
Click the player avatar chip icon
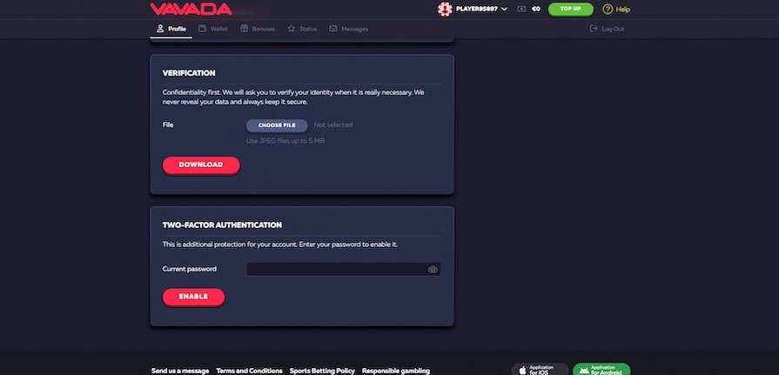pyautogui.click(x=445, y=10)
